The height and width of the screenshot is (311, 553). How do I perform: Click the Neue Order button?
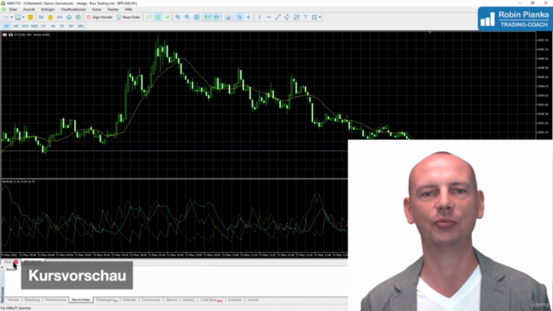click(129, 17)
